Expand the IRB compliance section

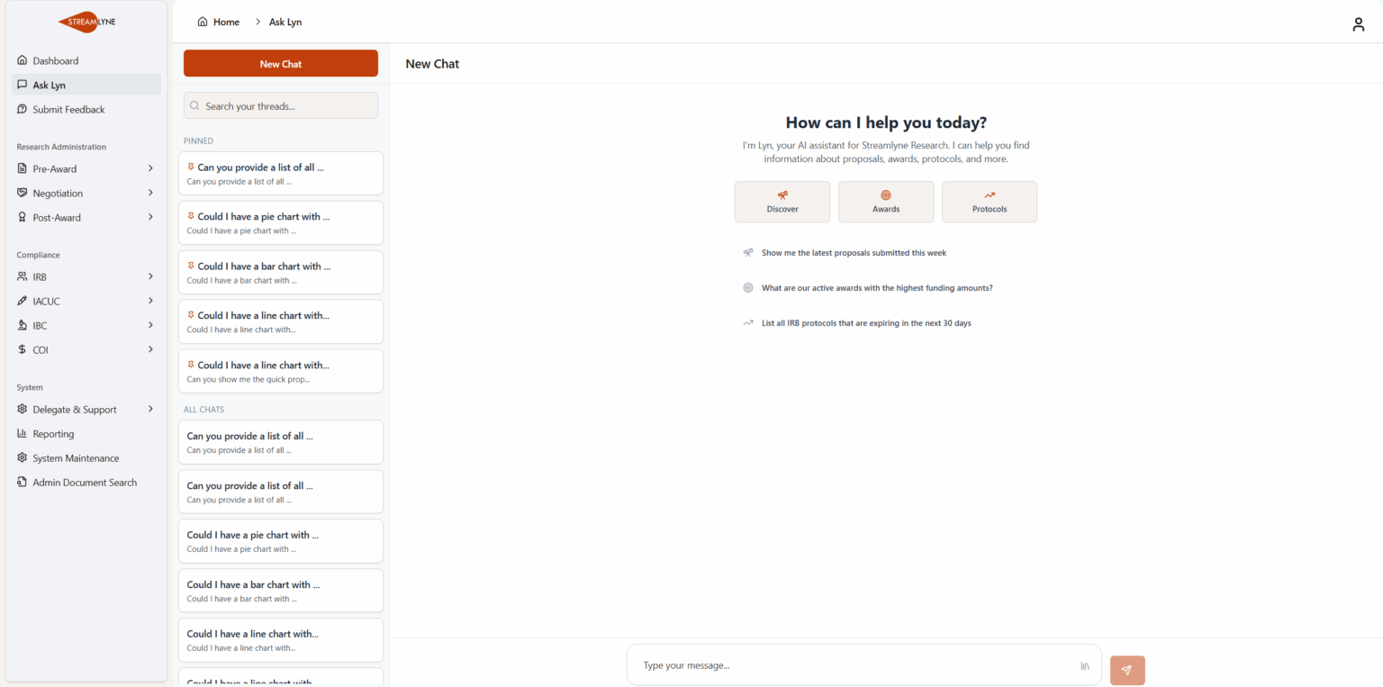click(150, 276)
